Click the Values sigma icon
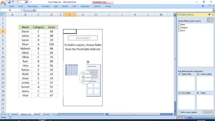This screenshot has height=121, width=215. [x=198, y=93]
